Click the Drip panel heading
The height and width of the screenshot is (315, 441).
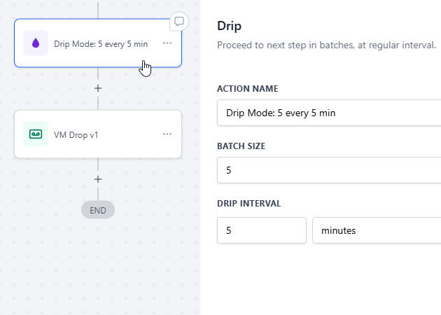coord(230,27)
